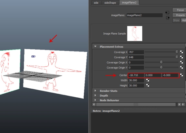Click the horizontal scrollbar left arrow
Image resolution: width=186 pixels, height=133 pixels.
[94, 104]
